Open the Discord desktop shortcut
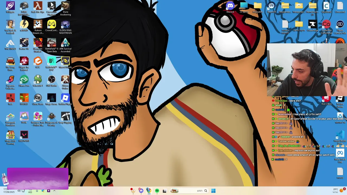 click(230, 7)
